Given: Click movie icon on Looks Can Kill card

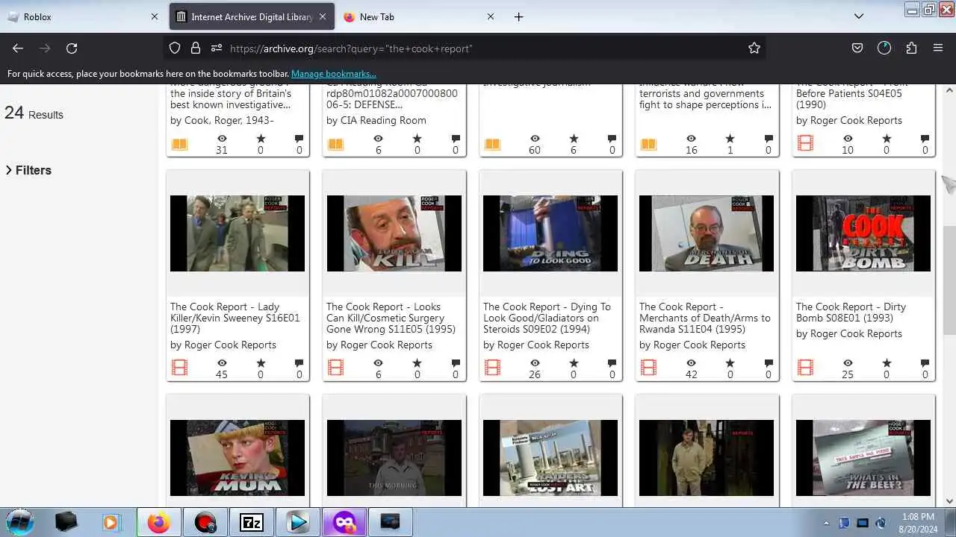Looking at the screenshot, I should tap(336, 368).
